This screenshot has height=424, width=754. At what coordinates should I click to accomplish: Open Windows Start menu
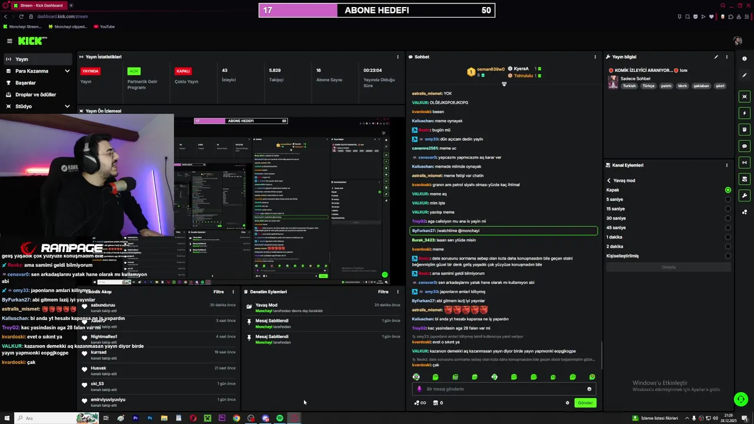[7, 418]
